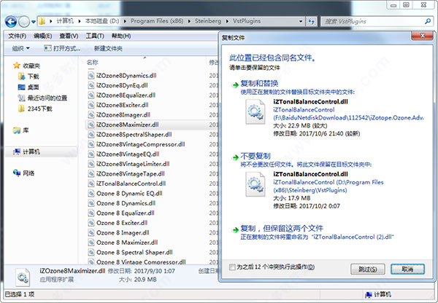Click existing iZTonalBalanceControl.dll icon under 不要复制
This screenshot has width=438, height=303.
pos(255,184)
